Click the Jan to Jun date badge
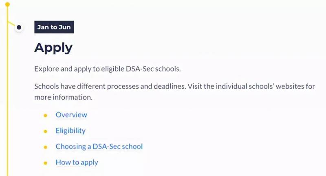This screenshot has height=176, width=326. click(x=54, y=27)
